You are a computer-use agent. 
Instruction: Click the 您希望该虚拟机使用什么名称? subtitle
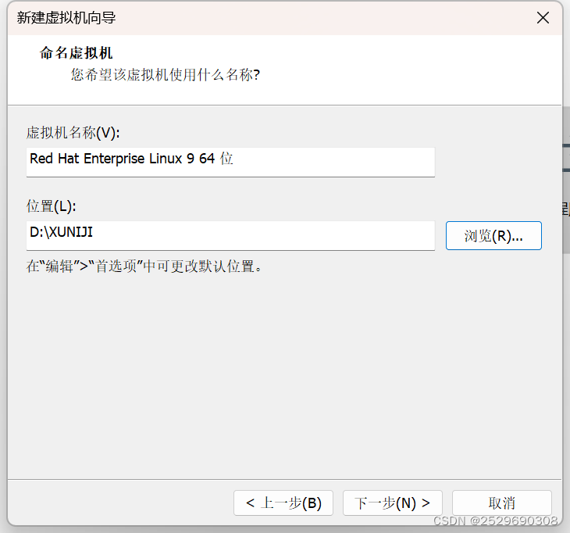166,74
